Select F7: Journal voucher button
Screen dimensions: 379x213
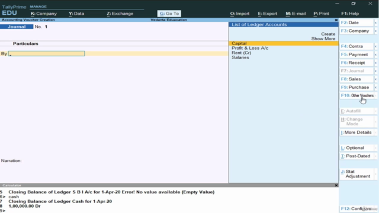[x=356, y=71]
